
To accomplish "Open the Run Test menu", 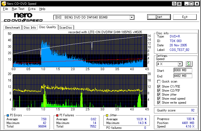I will tap(18, 9).
